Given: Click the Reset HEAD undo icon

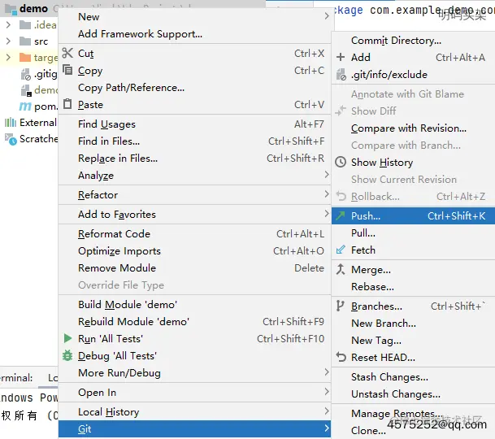Looking at the screenshot, I should (341, 357).
